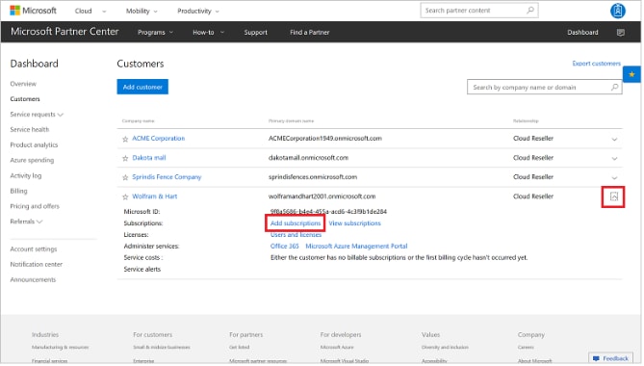Screen dimensions: 644x366
Task: Click footer Manufacturing & resources link
Action: pos(61,348)
